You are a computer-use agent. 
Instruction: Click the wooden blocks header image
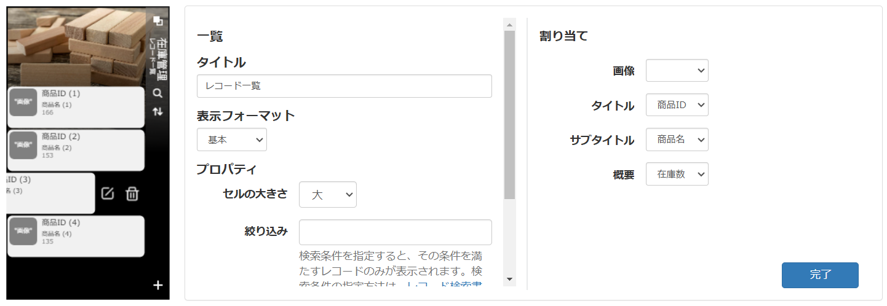(77, 48)
